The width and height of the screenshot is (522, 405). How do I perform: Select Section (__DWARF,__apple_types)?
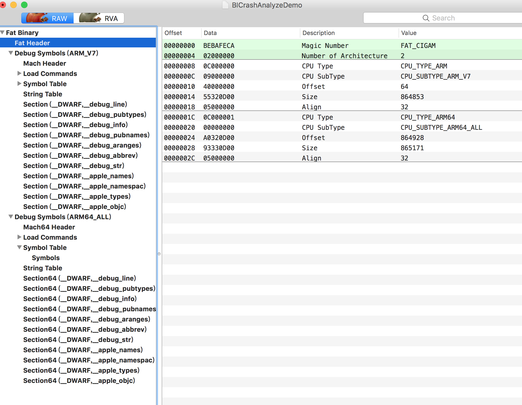click(77, 196)
